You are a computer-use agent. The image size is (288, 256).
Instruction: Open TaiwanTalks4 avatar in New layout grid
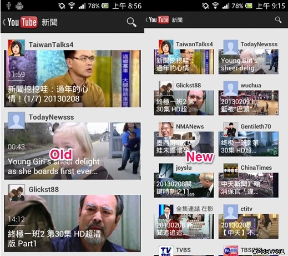pyautogui.click(x=166, y=47)
